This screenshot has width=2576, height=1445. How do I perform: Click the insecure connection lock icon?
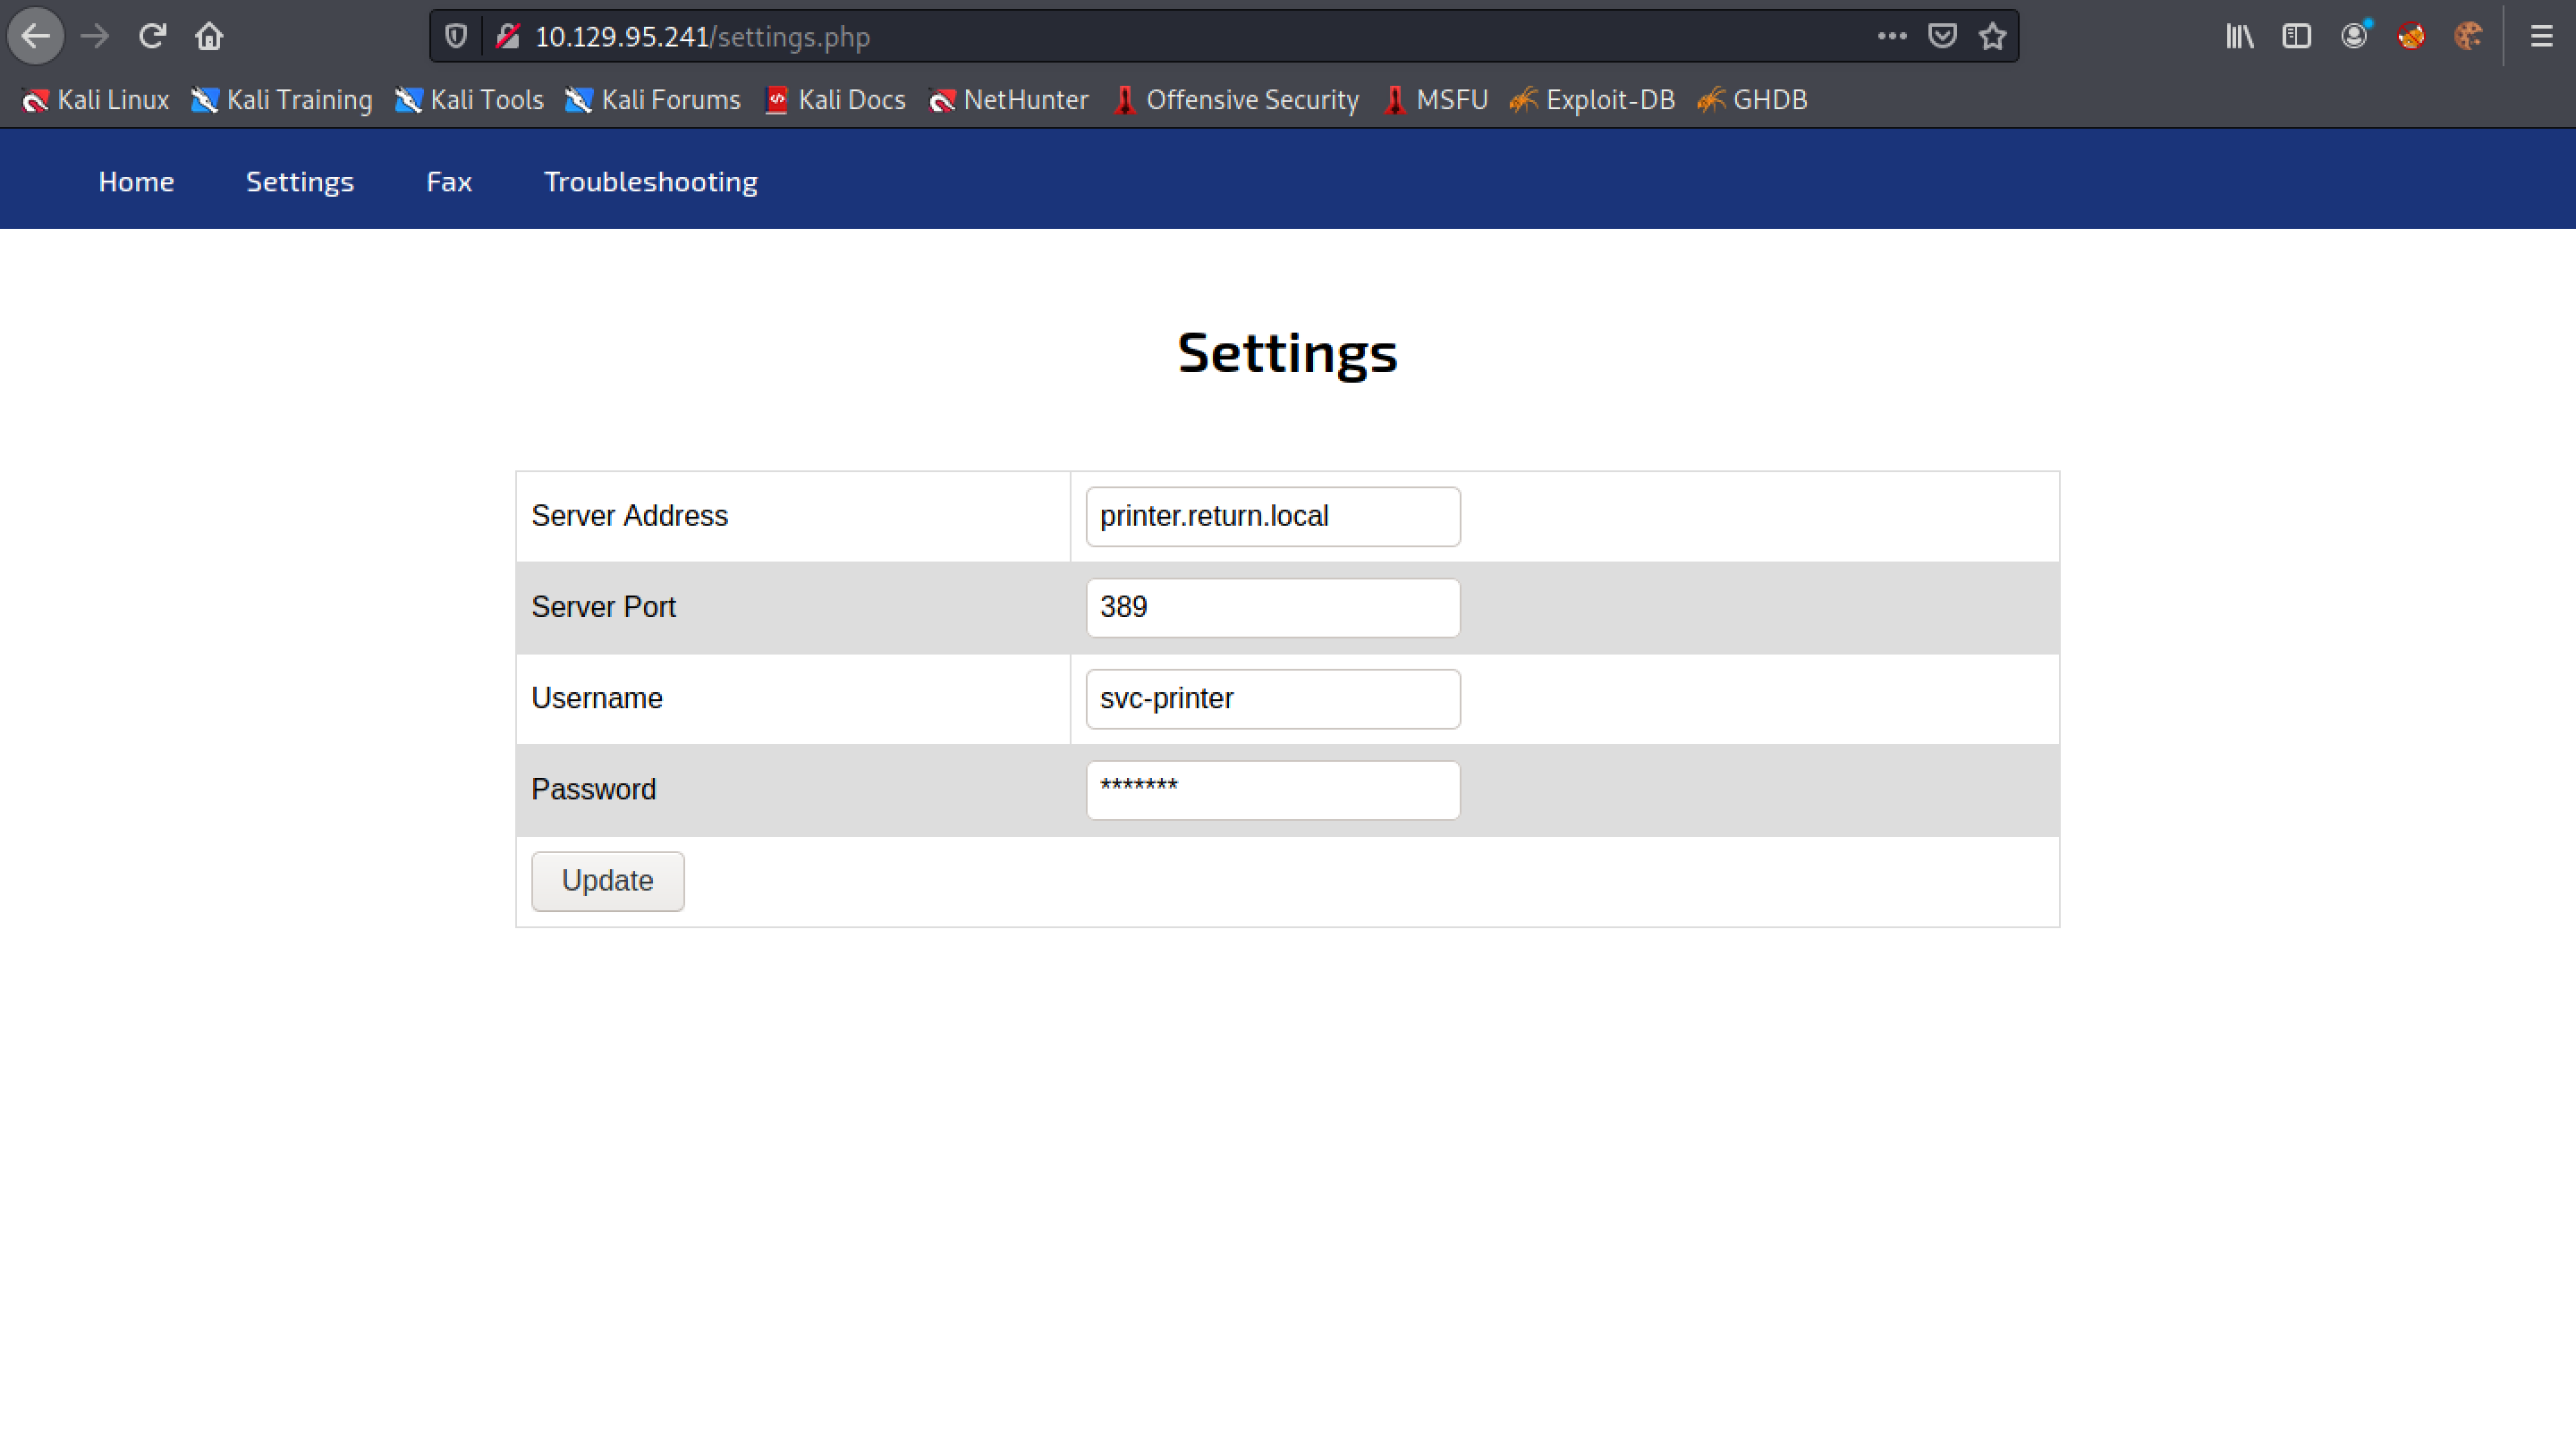pos(508,37)
